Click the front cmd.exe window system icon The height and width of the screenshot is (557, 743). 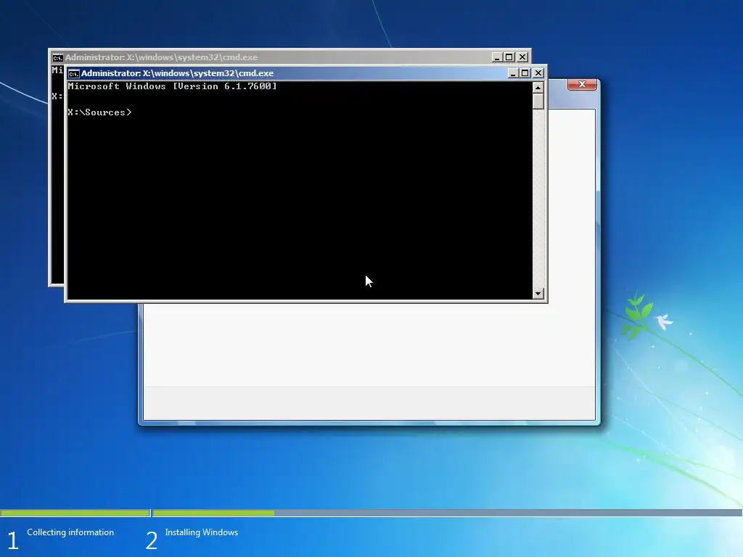coord(73,73)
